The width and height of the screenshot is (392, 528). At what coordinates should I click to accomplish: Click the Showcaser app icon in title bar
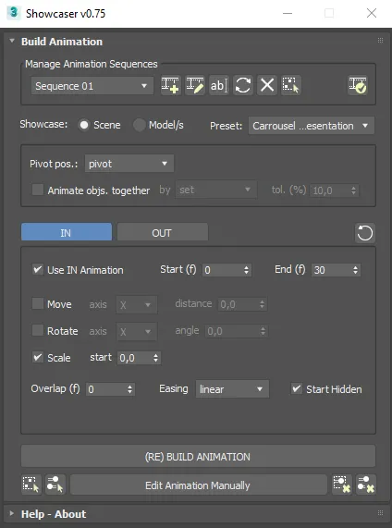14,13
